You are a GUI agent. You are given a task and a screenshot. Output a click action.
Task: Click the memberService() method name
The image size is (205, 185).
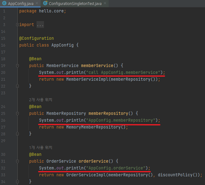tap(97, 65)
